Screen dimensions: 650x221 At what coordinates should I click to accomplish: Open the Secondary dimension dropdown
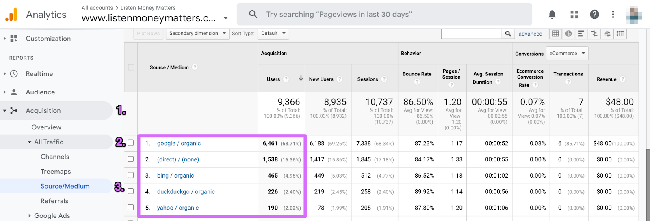(x=197, y=34)
